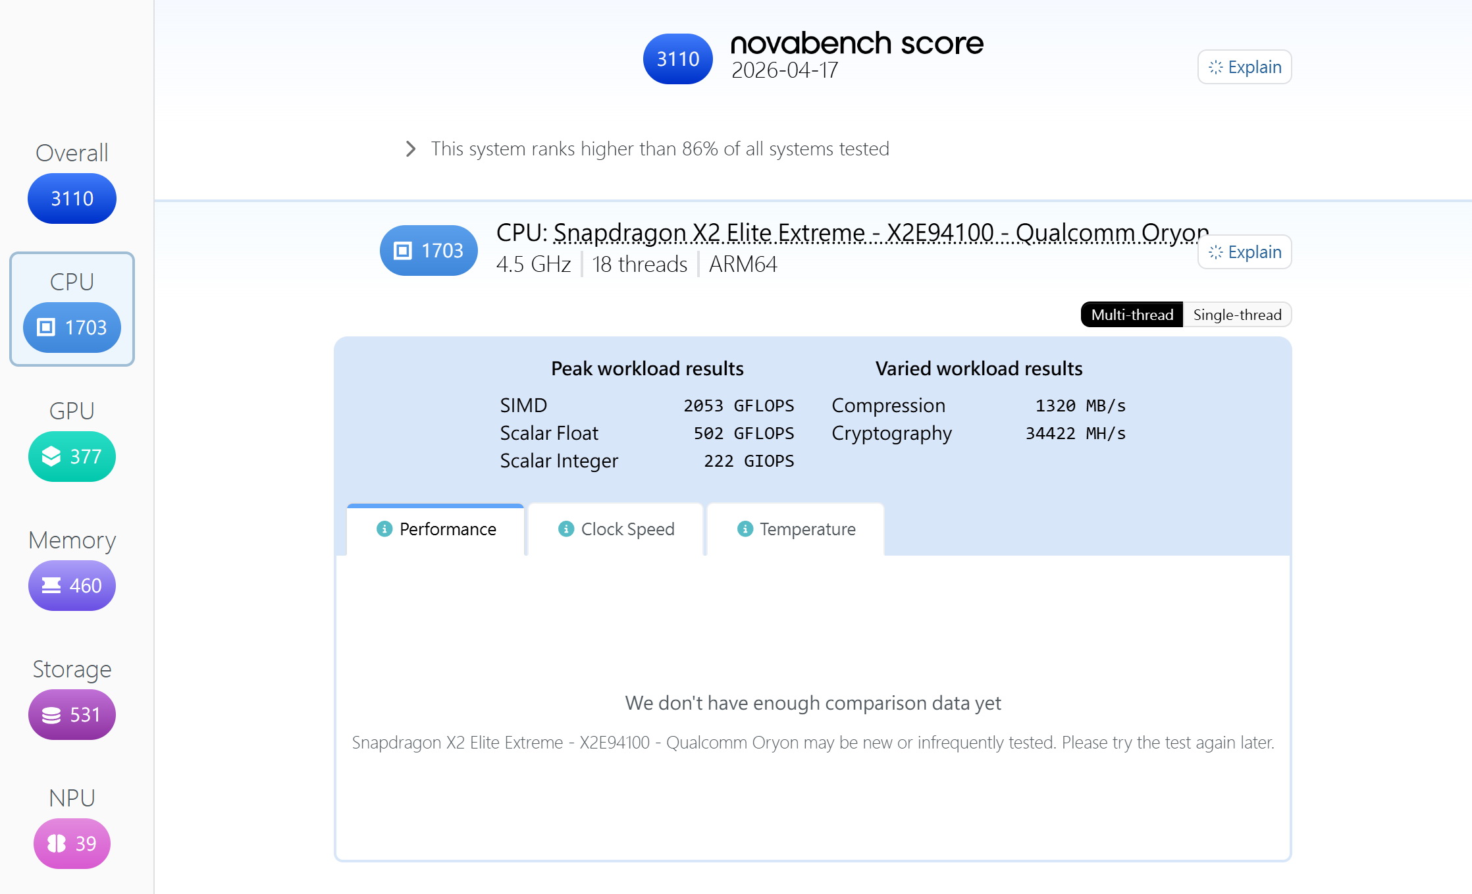Image resolution: width=1472 pixels, height=894 pixels.
Task: Switch to Single-thread results
Action: (x=1237, y=315)
